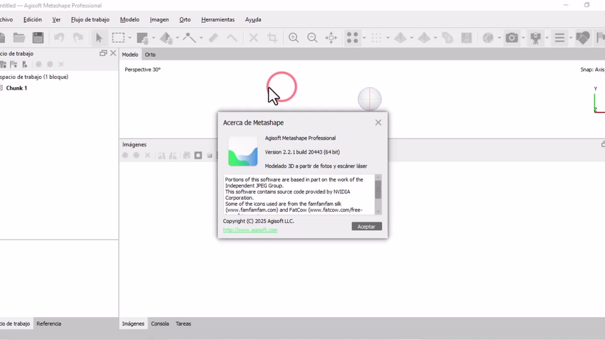This screenshot has height=340, width=605.
Task: Show the first 3D model pyramid icon
Action: (x=400, y=38)
